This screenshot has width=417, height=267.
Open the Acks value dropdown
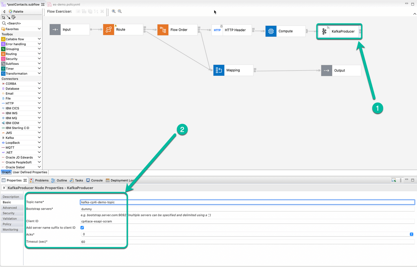coord(411,234)
